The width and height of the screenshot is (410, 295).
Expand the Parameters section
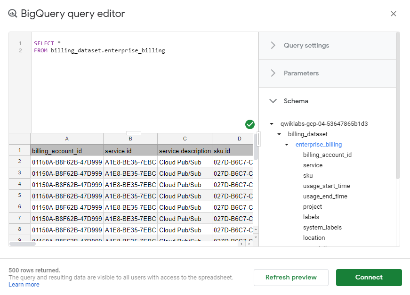(301, 74)
